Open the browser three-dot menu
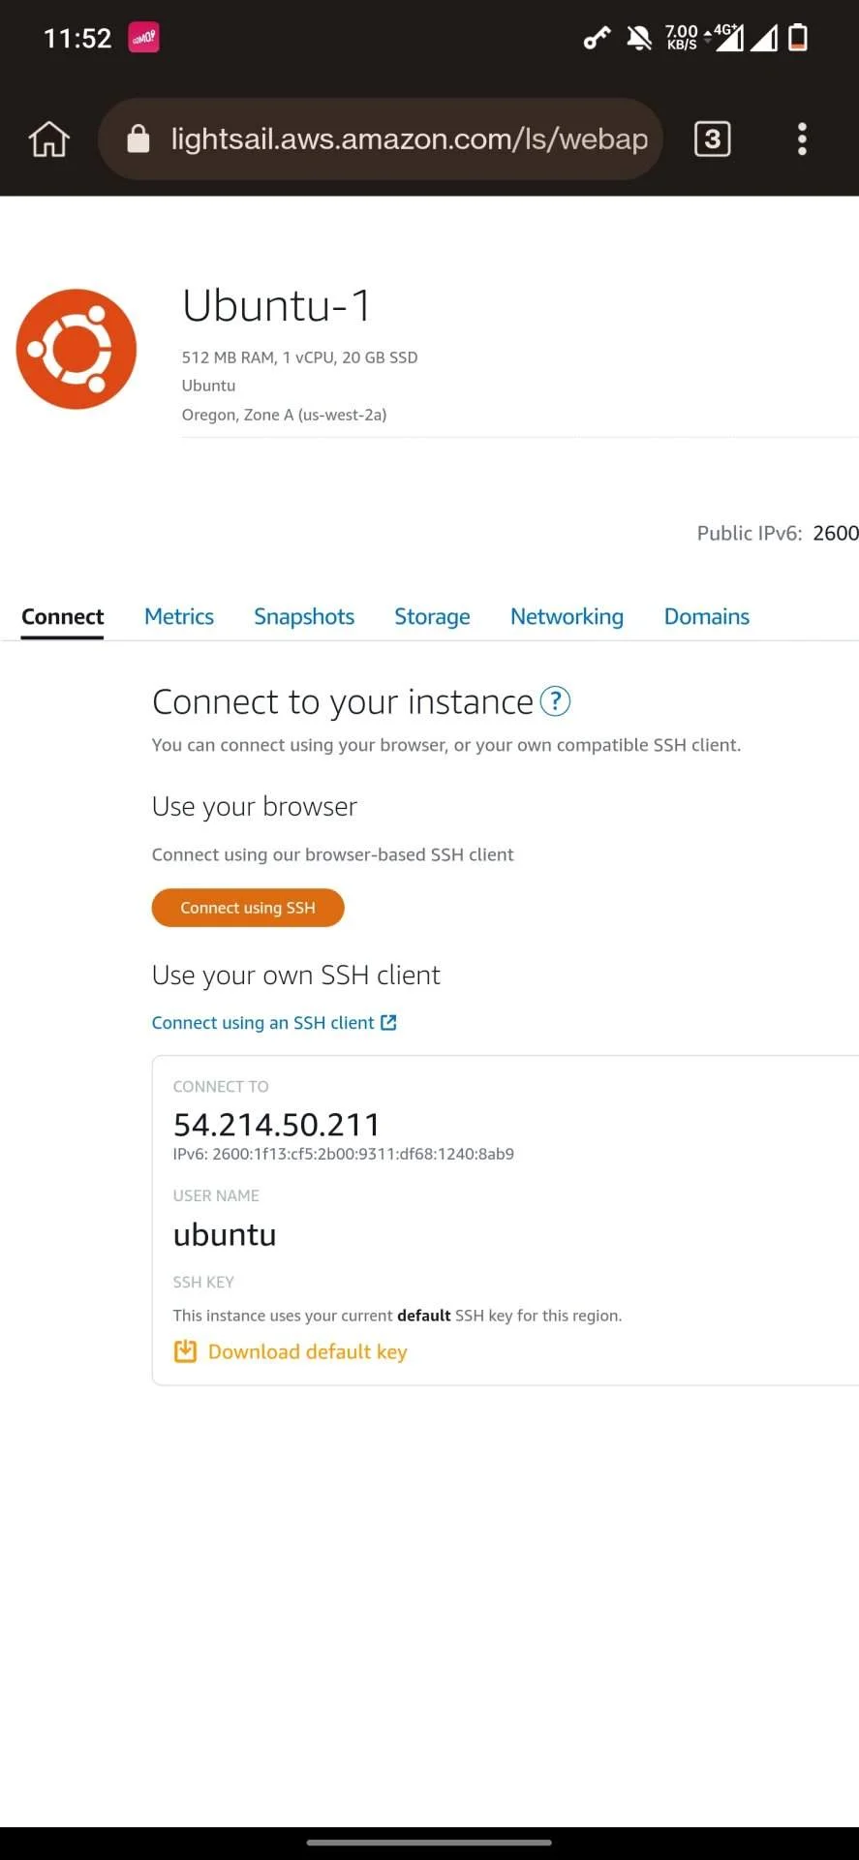Viewport: 859px width, 1860px height. pos(802,139)
